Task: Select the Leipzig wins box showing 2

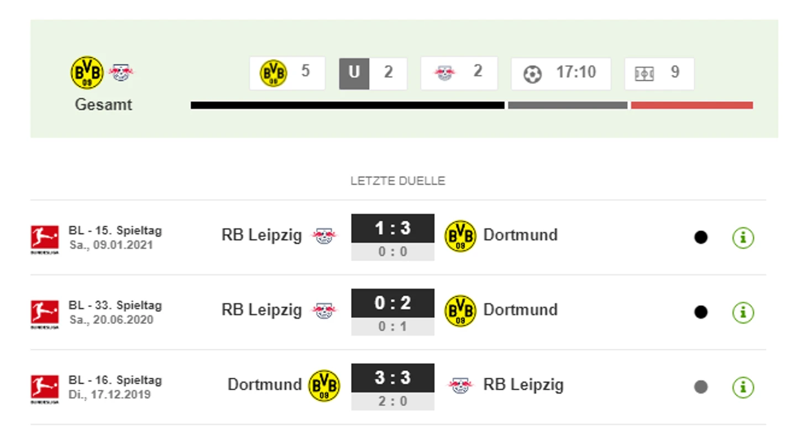Action: (x=459, y=73)
